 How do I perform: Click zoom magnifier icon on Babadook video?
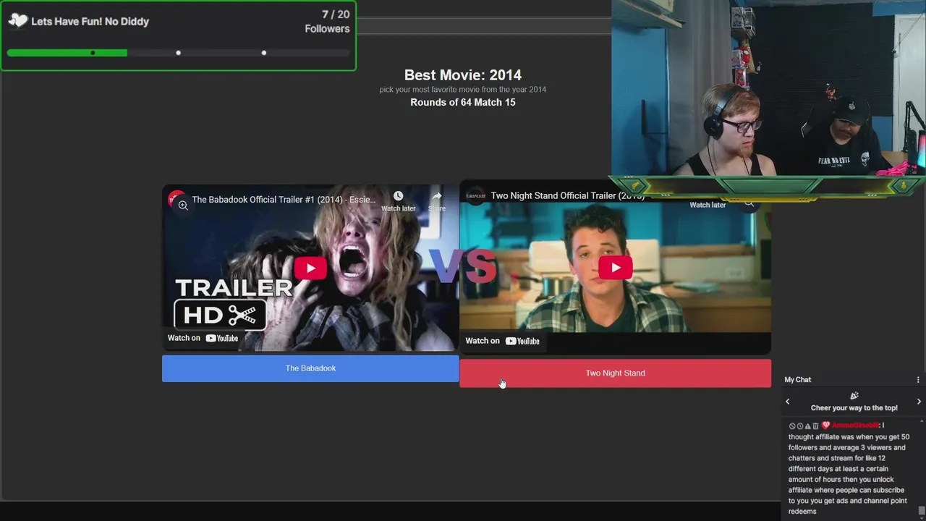[183, 206]
